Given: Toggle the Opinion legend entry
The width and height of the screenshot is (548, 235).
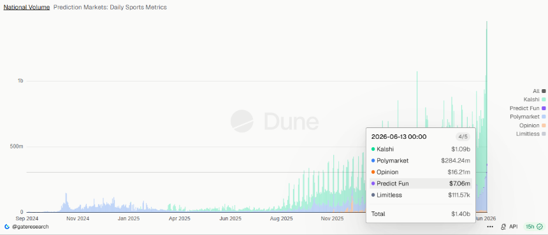Looking at the screenshot, I should click(533, 125).
